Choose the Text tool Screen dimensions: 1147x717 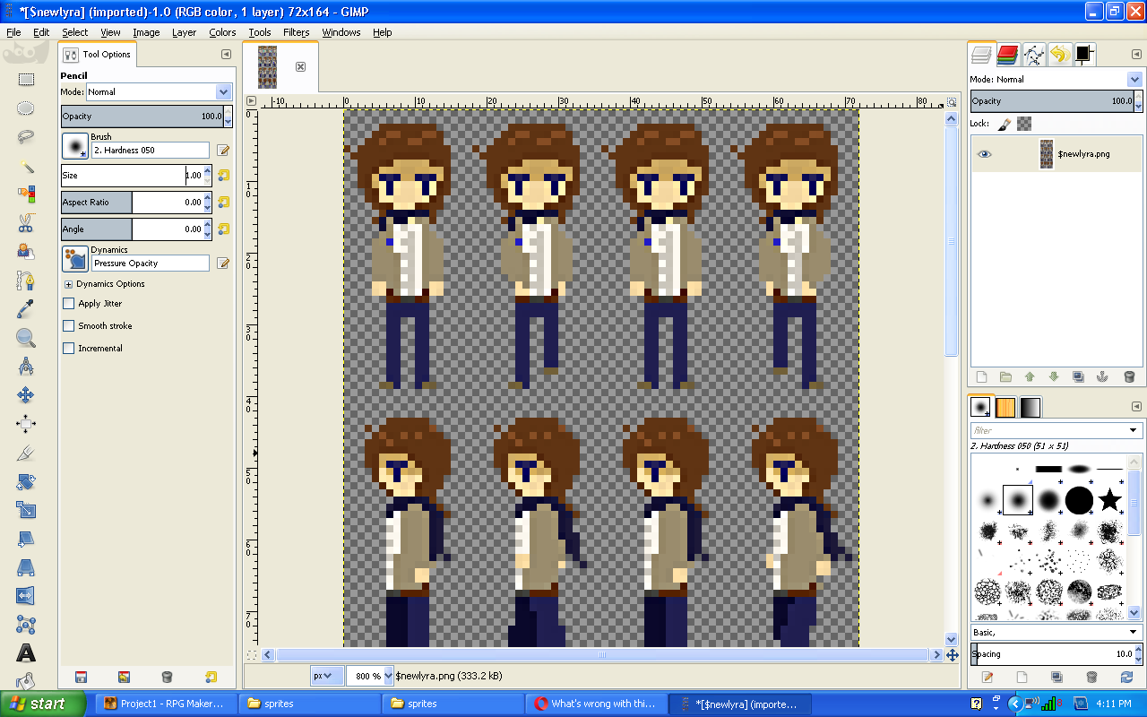pos(26,652)
